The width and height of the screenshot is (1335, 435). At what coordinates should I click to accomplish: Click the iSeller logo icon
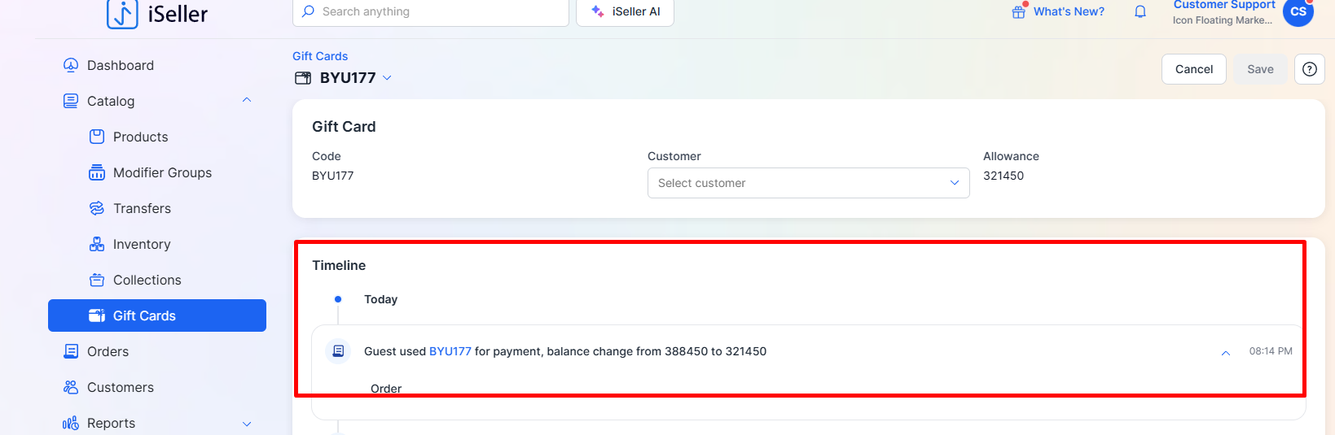[x=122, y=14]
